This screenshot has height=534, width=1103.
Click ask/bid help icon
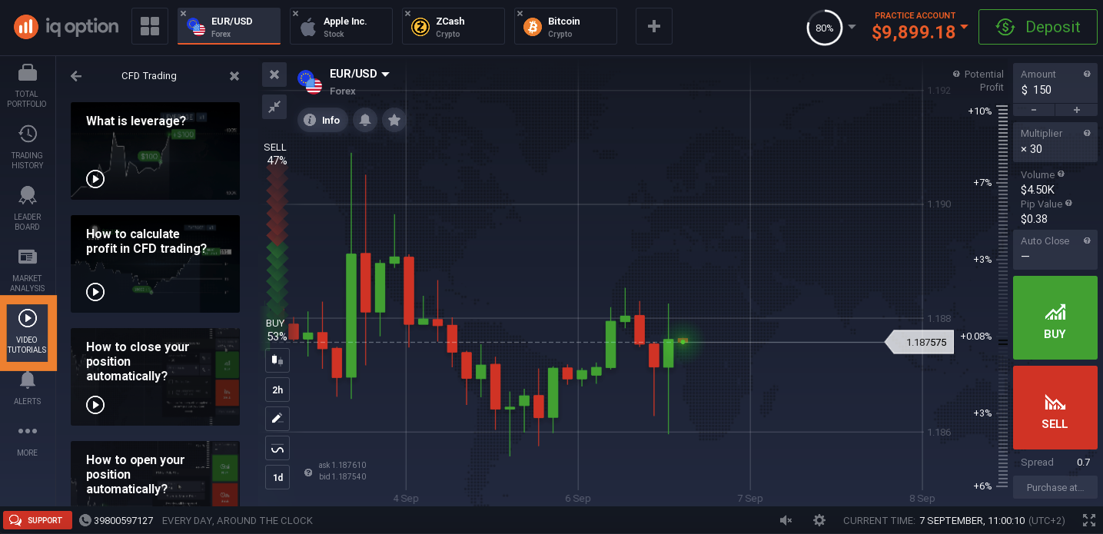pyautogui.click(x=308, y=473)
